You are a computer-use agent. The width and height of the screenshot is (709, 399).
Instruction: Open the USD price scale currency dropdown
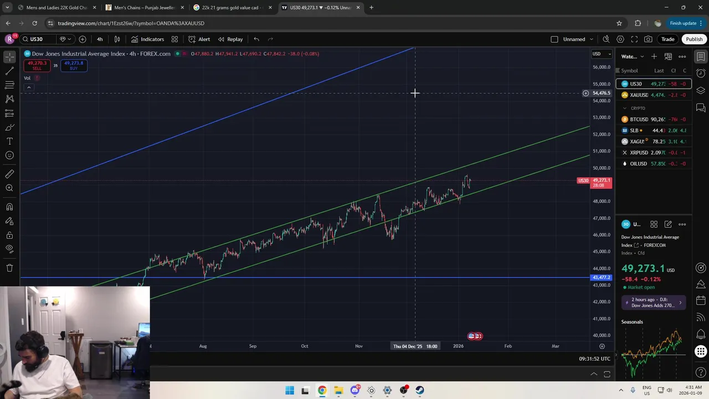click(602, 54)
